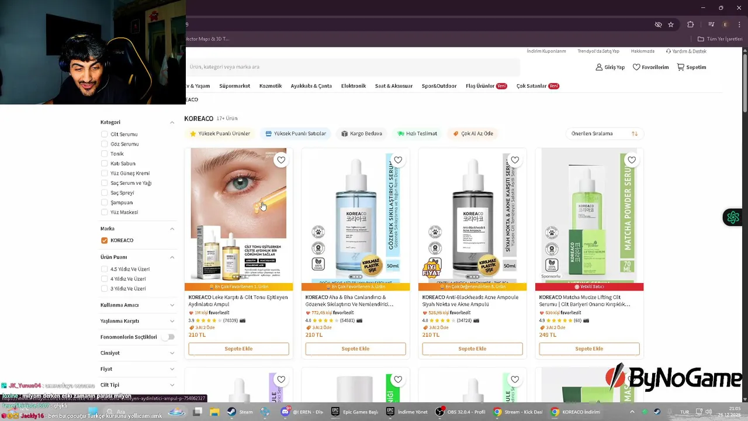Favorite the Leke Karşıtı Ampul product with heart
Image resolution: width=748 pixels, height=421 pixels.
[281, 160]
